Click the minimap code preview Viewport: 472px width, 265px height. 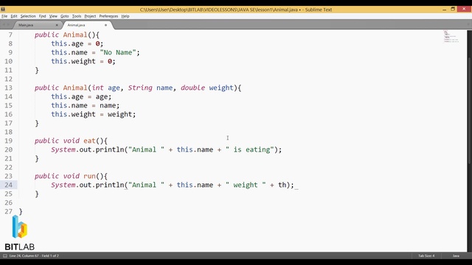coord(451,36)
